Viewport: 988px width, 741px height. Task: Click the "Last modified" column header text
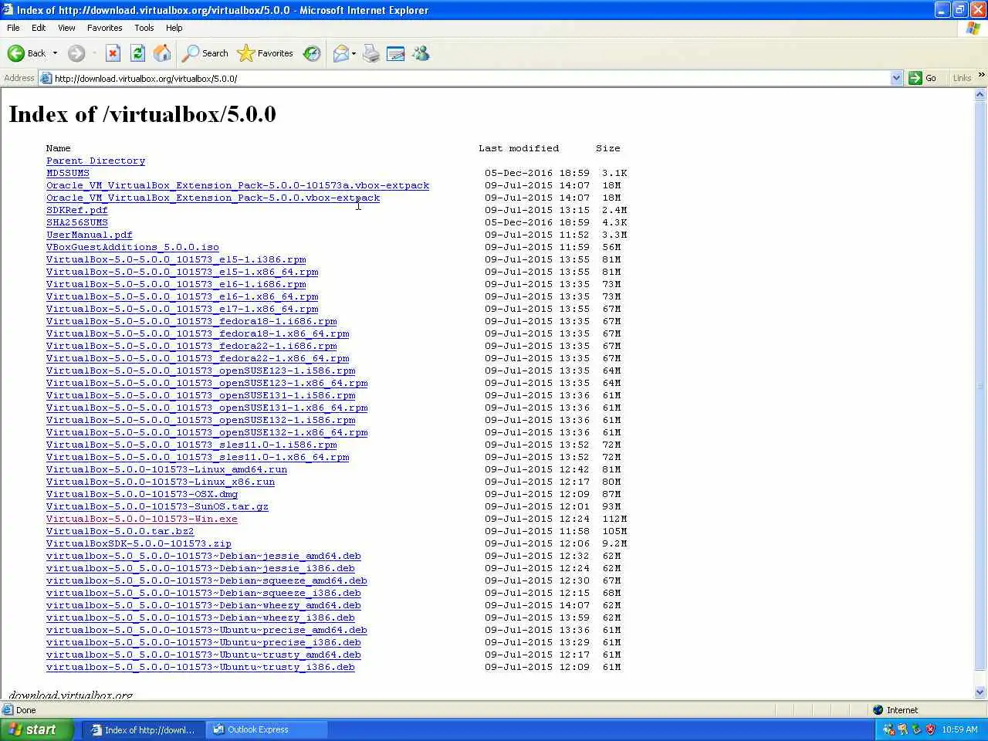pyautogui.click(x=519, y=148)
